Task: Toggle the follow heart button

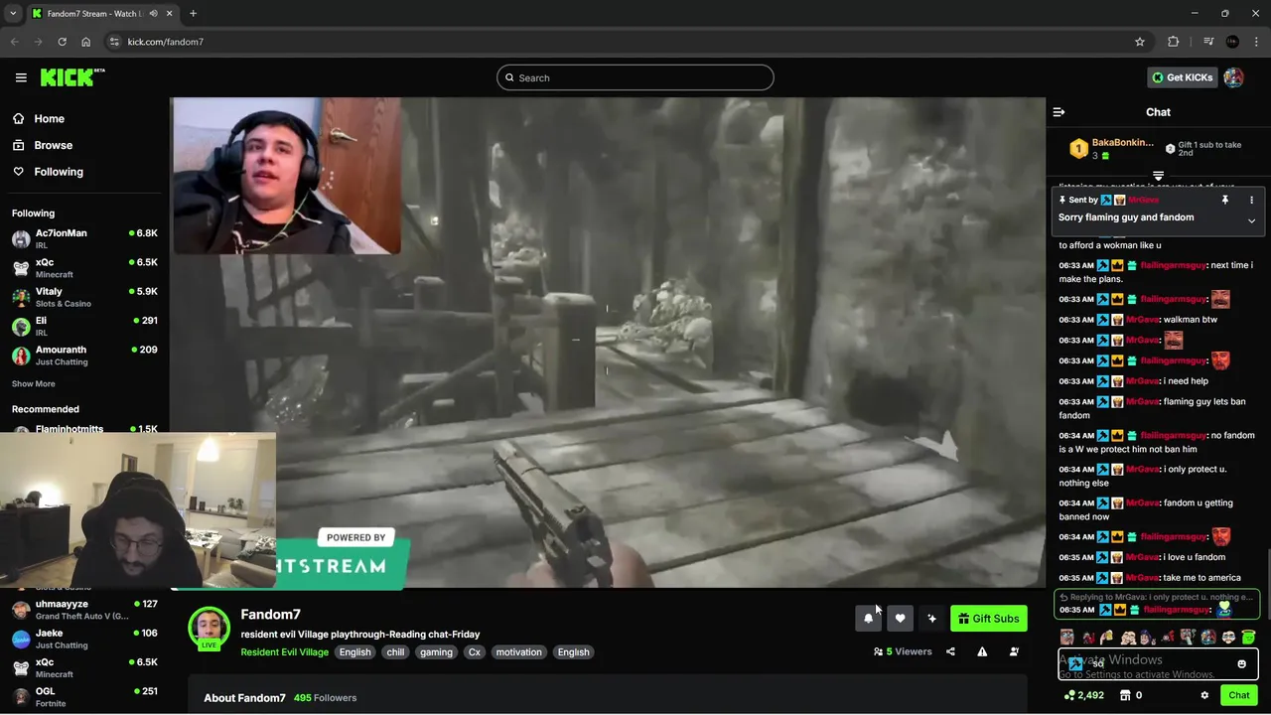Action: 900,619
